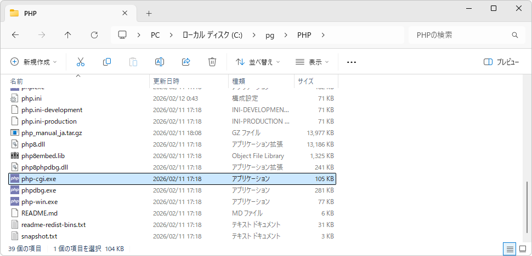
Task: Click the Rename icon
Action: (160, 62)
